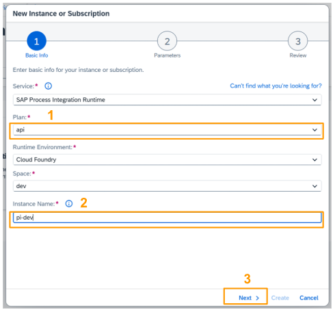Image resolution: width=335 pixels, height=310 pixels.
Task: Open the Service dropdown arrow
Action: point(314,100)
